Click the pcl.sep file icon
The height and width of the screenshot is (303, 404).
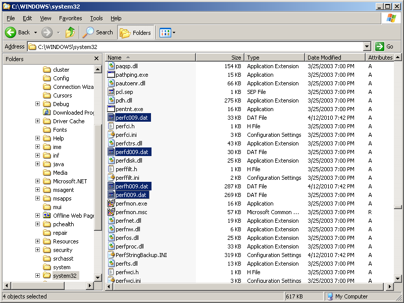[x=111, y=92]
